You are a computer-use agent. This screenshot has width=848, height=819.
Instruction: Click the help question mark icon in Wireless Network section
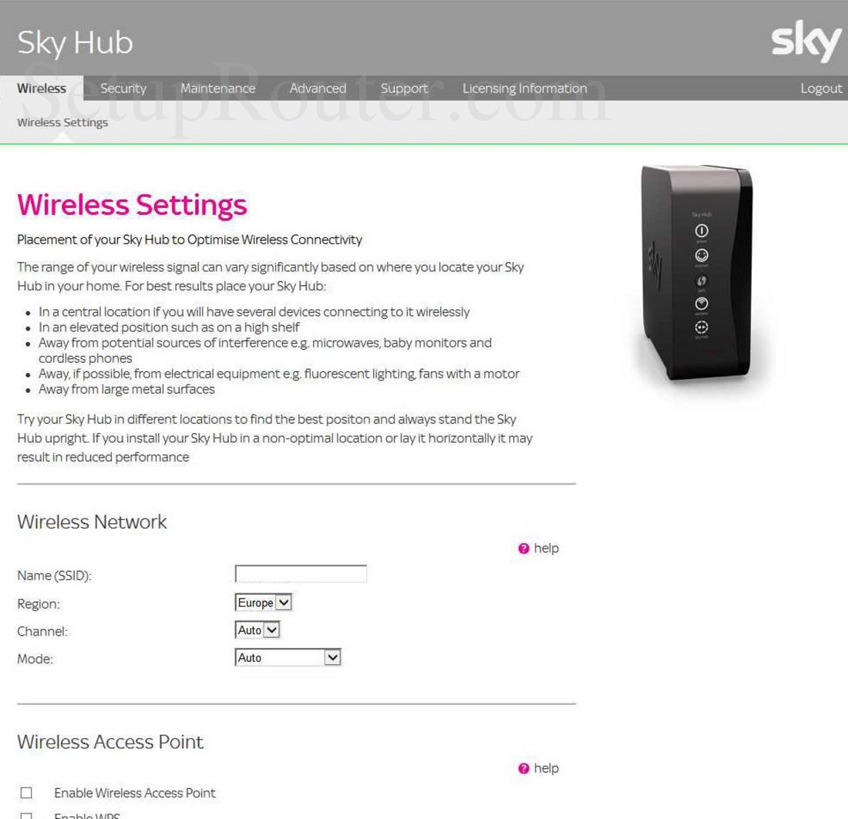pos(523,548)
